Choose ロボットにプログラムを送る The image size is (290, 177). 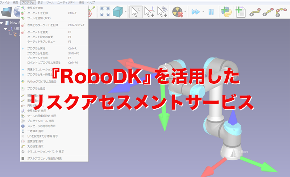coord(54,63)
